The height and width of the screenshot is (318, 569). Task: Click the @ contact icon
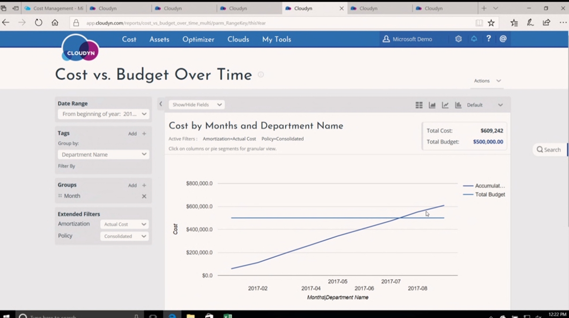tap(503, 39)
